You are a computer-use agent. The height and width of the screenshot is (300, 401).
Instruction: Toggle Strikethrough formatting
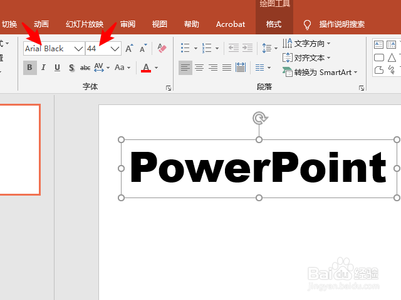pos(85,67)
